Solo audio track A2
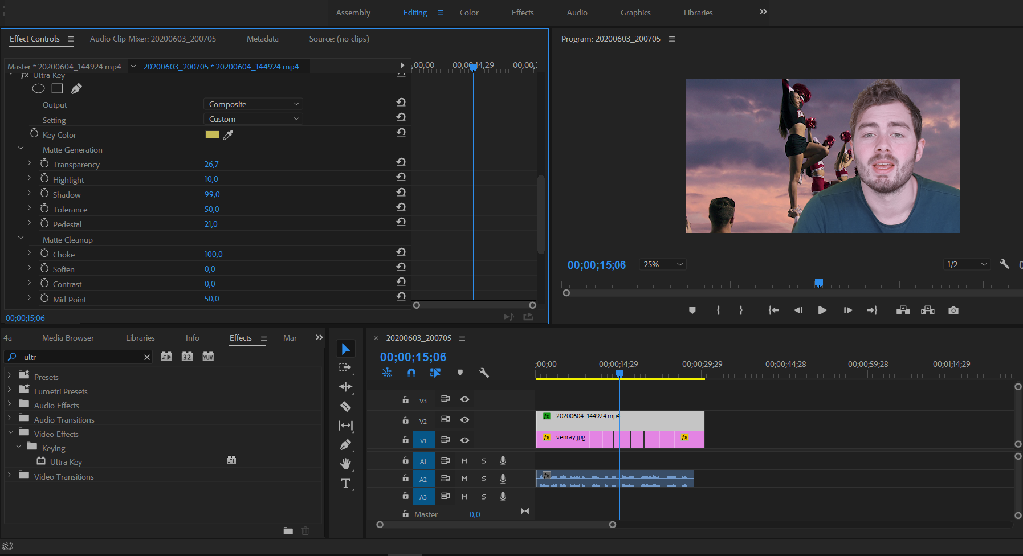Viewport: 1023px width, 556px height. (x=484, y=479)
